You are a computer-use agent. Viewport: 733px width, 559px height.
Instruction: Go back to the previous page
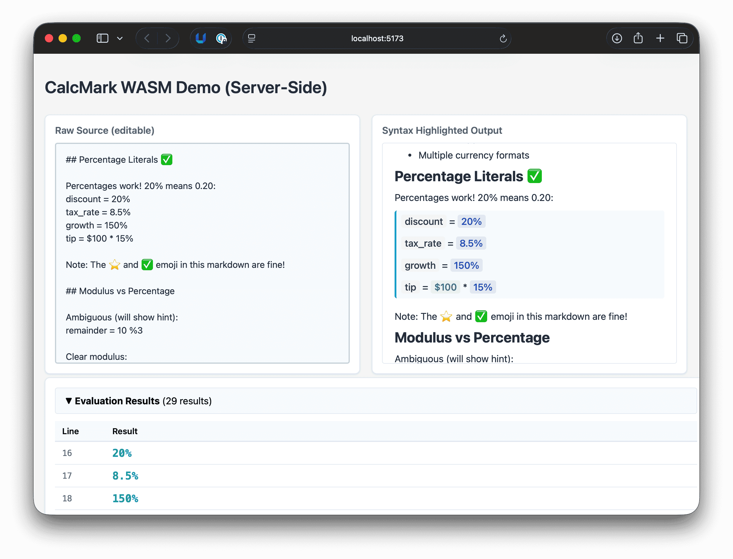click(x=147, y=38)
